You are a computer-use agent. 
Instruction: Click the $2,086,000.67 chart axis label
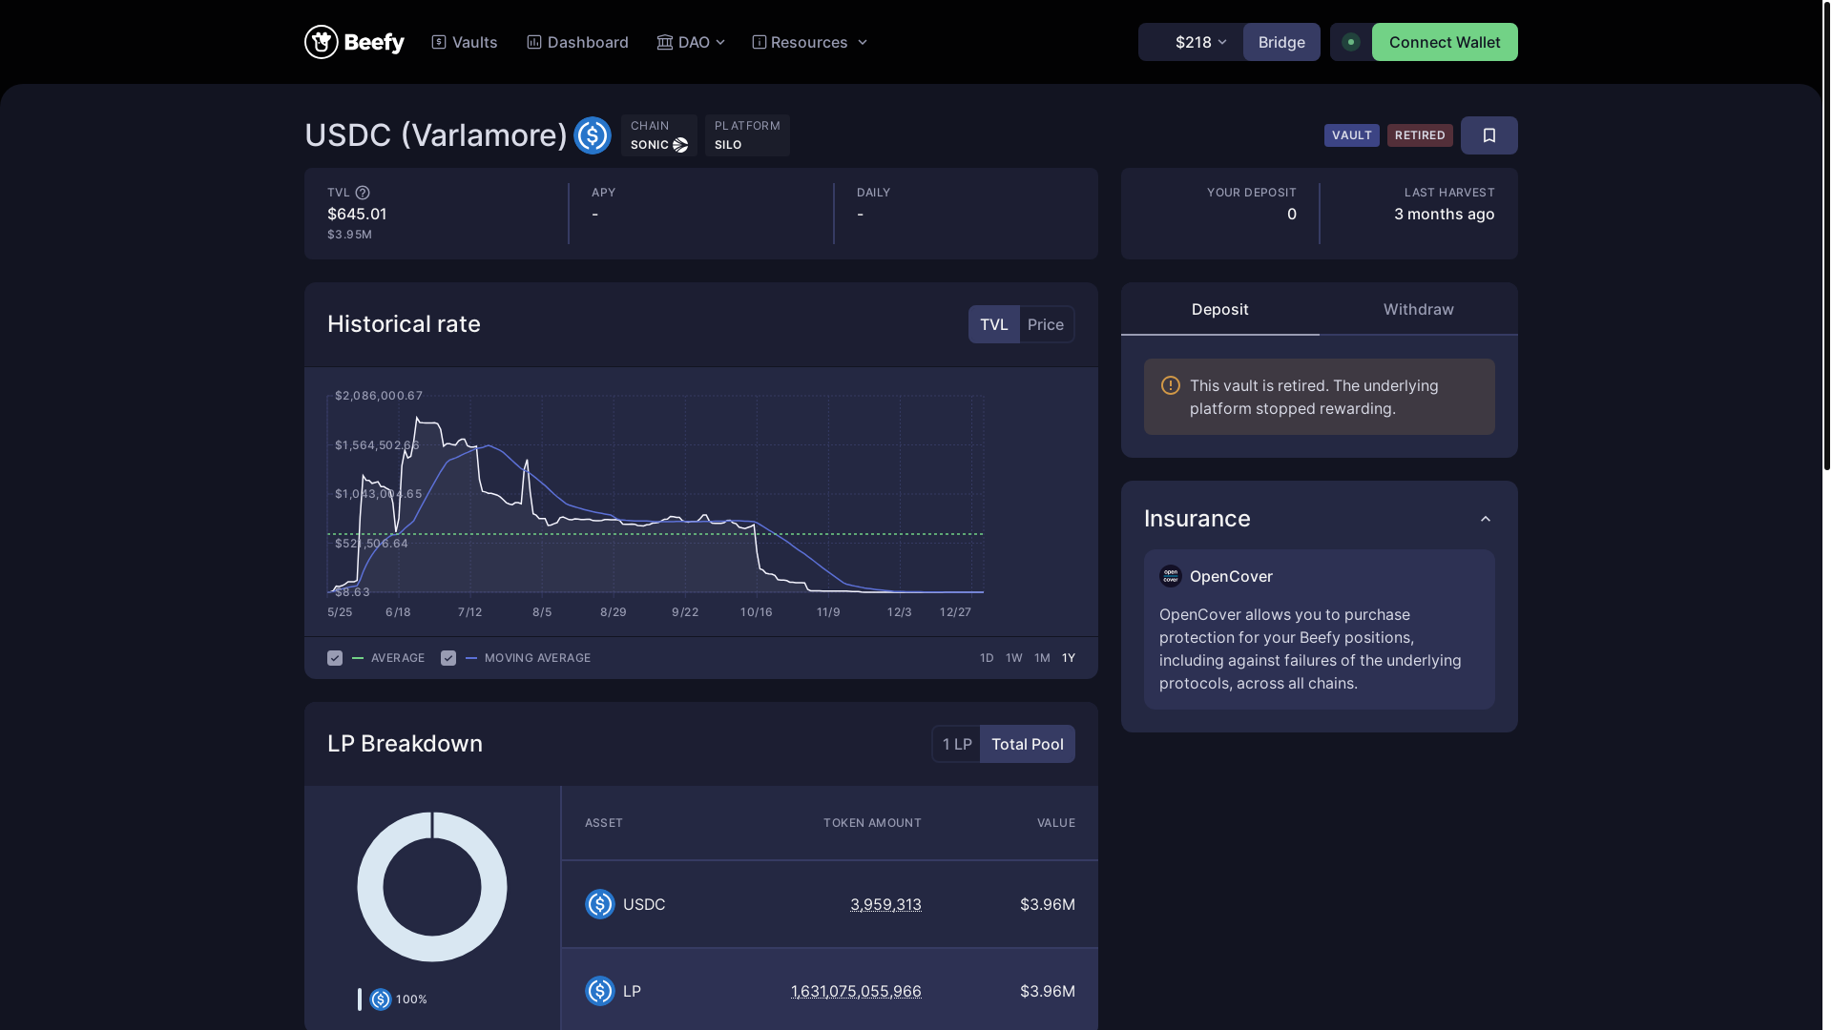click(379, 396)
